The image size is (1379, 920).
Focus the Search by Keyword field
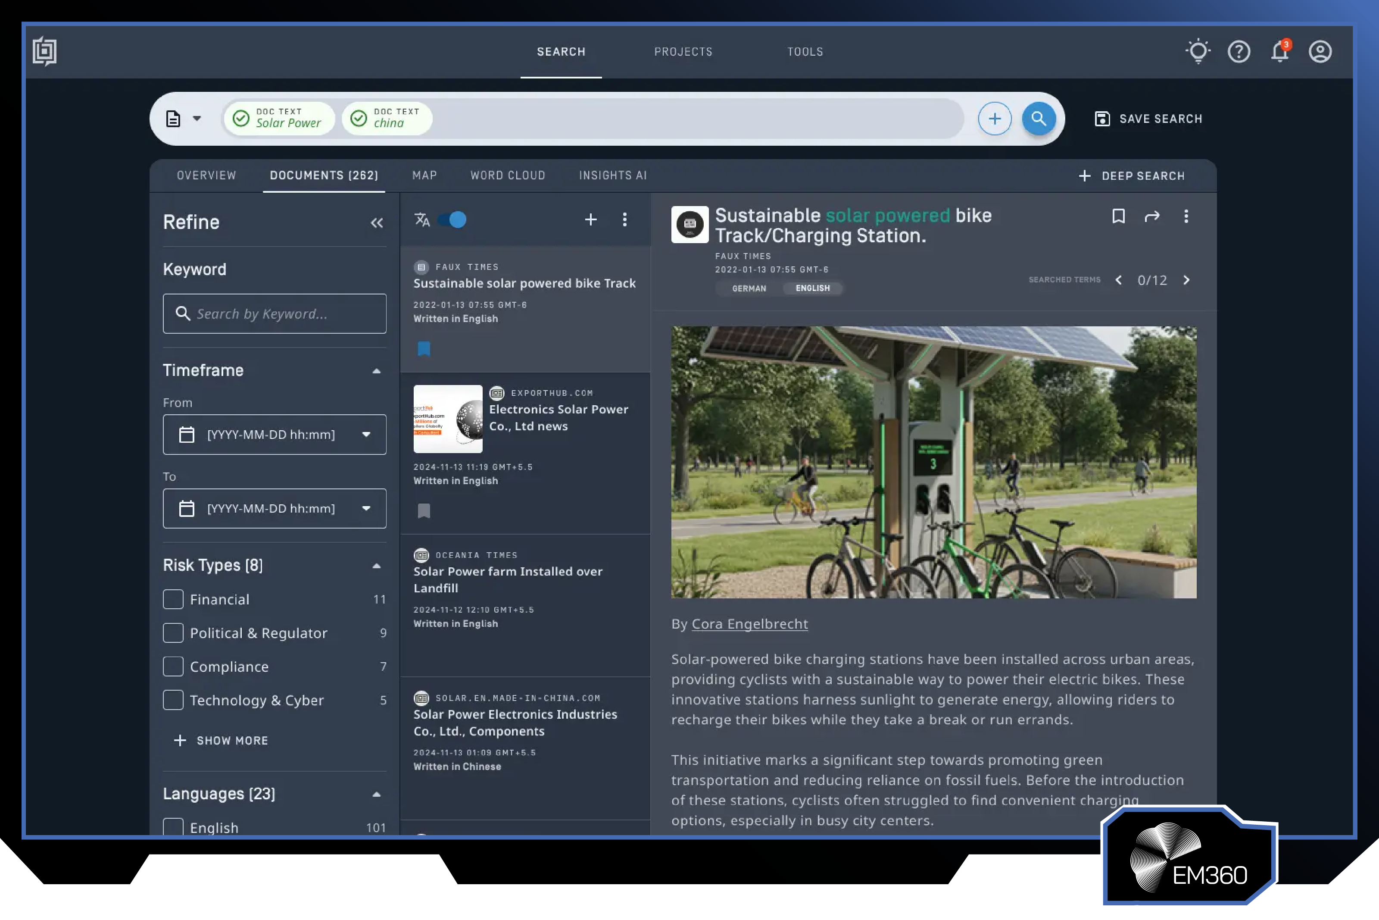275,313
